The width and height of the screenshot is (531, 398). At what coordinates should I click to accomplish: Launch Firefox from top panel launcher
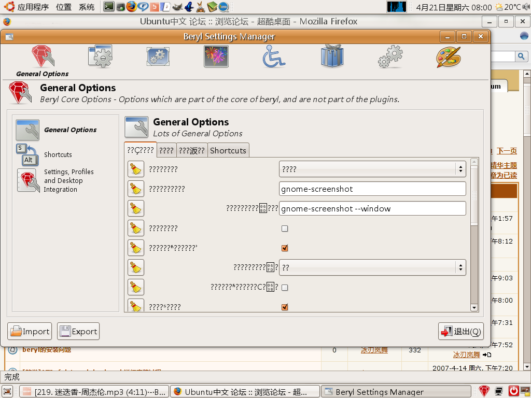pyautogui.click(x=132, y=6)
